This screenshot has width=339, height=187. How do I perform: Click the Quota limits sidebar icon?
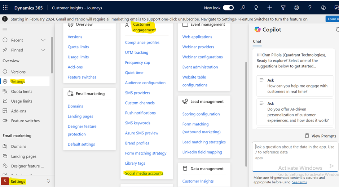pyautogui.click(x=5, y=91)
